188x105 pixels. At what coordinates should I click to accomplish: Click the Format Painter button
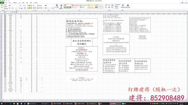[5, 8]
